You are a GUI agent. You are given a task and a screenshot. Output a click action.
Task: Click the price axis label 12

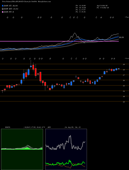click(x=124, y=102)
